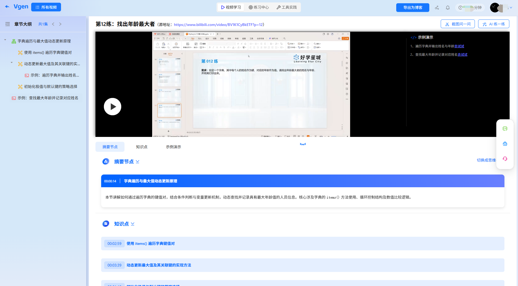This screenshot has height=286, width=518.
Task: Go to previous episode arrow
Action: [x=53, y=24]
